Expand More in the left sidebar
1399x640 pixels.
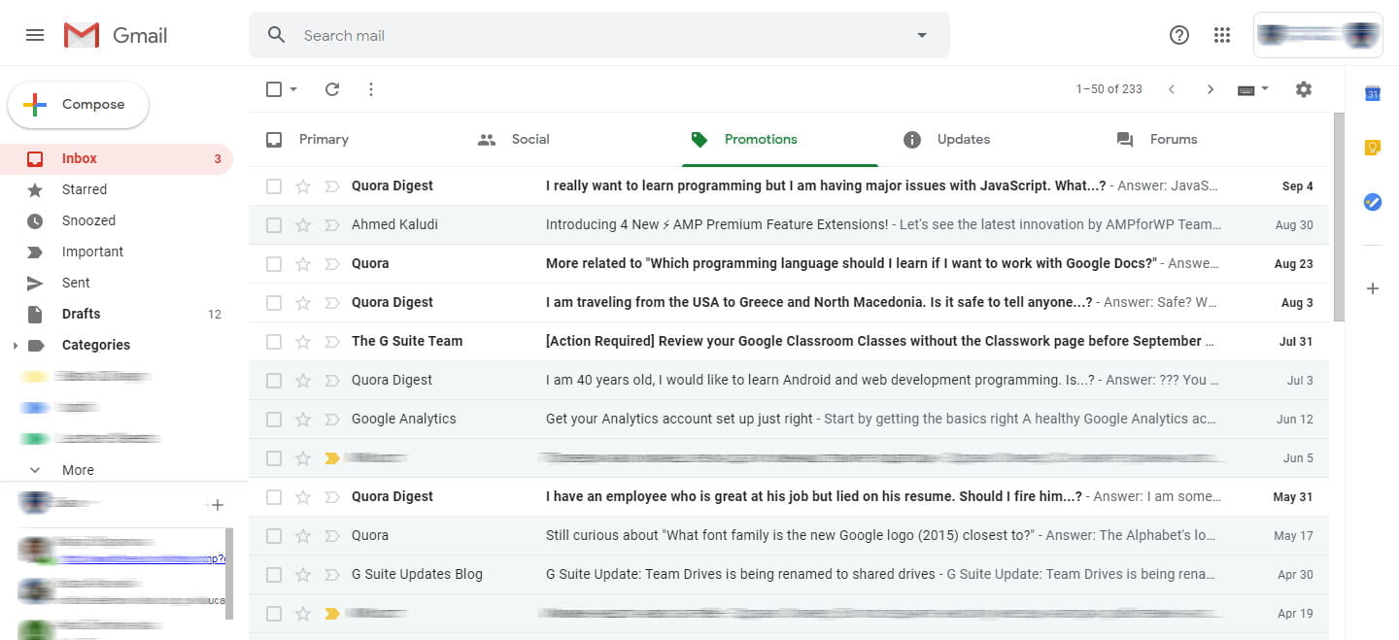click(78, 469)
